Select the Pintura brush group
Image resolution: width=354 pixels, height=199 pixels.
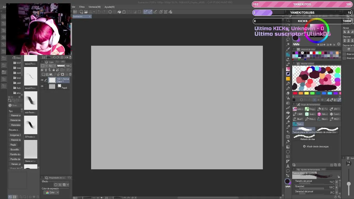click(x=310, y=119)
